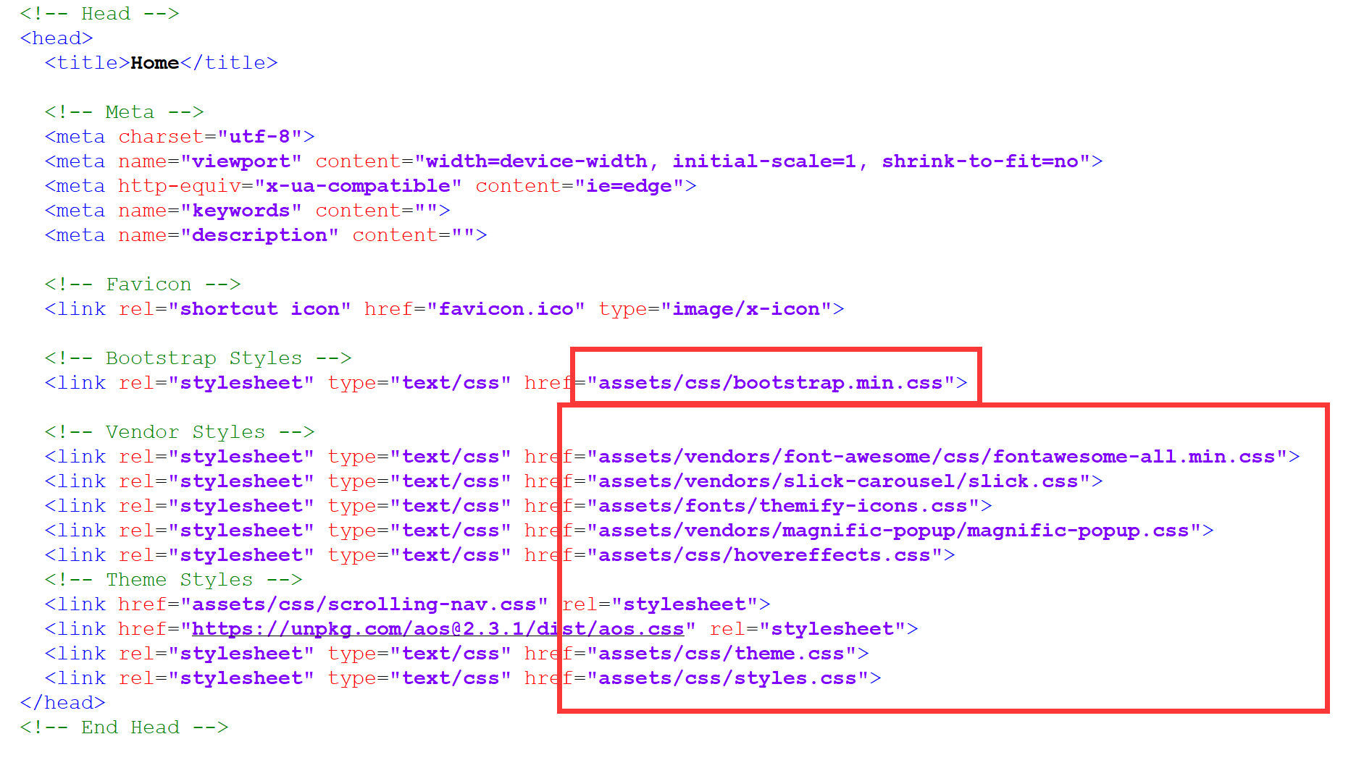Click the themify-icons.css path
Viewport: 1364px width, 768px height.
pos(782,506)
